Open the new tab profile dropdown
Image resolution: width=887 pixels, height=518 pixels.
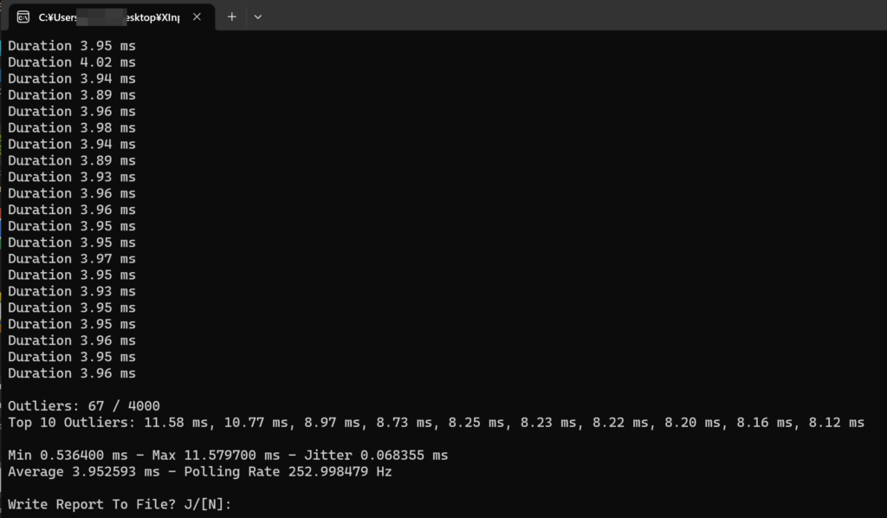coord(257,16)
